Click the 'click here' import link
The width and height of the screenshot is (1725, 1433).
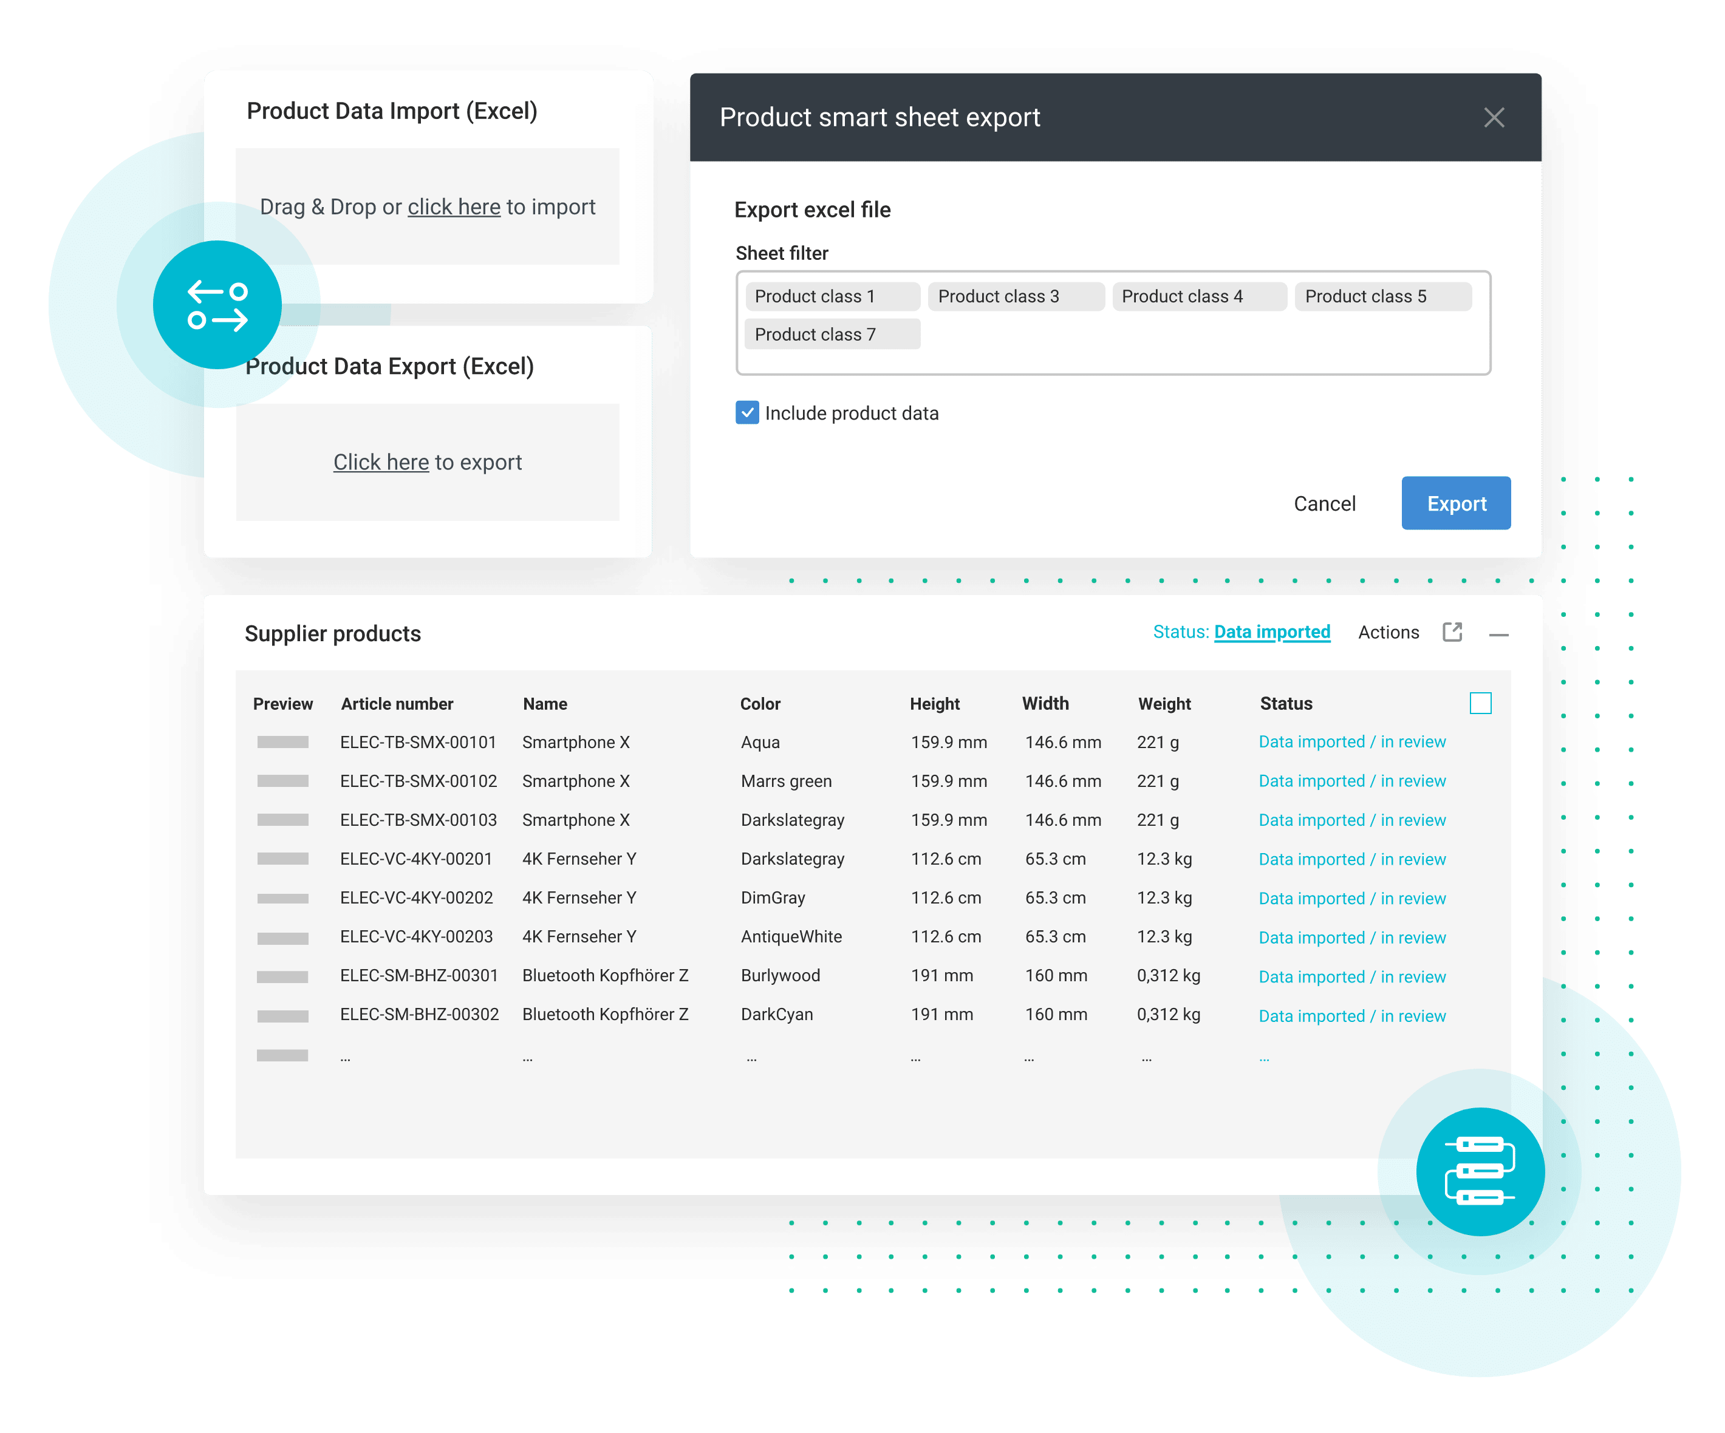pos(454,207)
